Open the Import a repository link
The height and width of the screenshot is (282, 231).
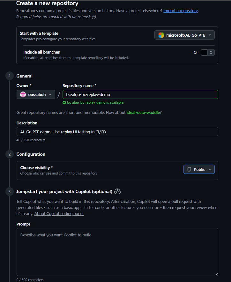coord(181,11)
